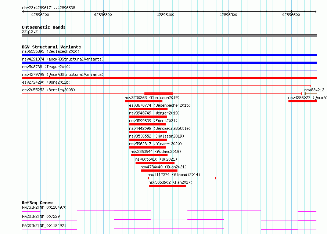Image resolution: width=327 pixels, height=234 pixels.
Task: Open the PACSIN2|NM_001184971 transcript label
Action: pos(44,226)
